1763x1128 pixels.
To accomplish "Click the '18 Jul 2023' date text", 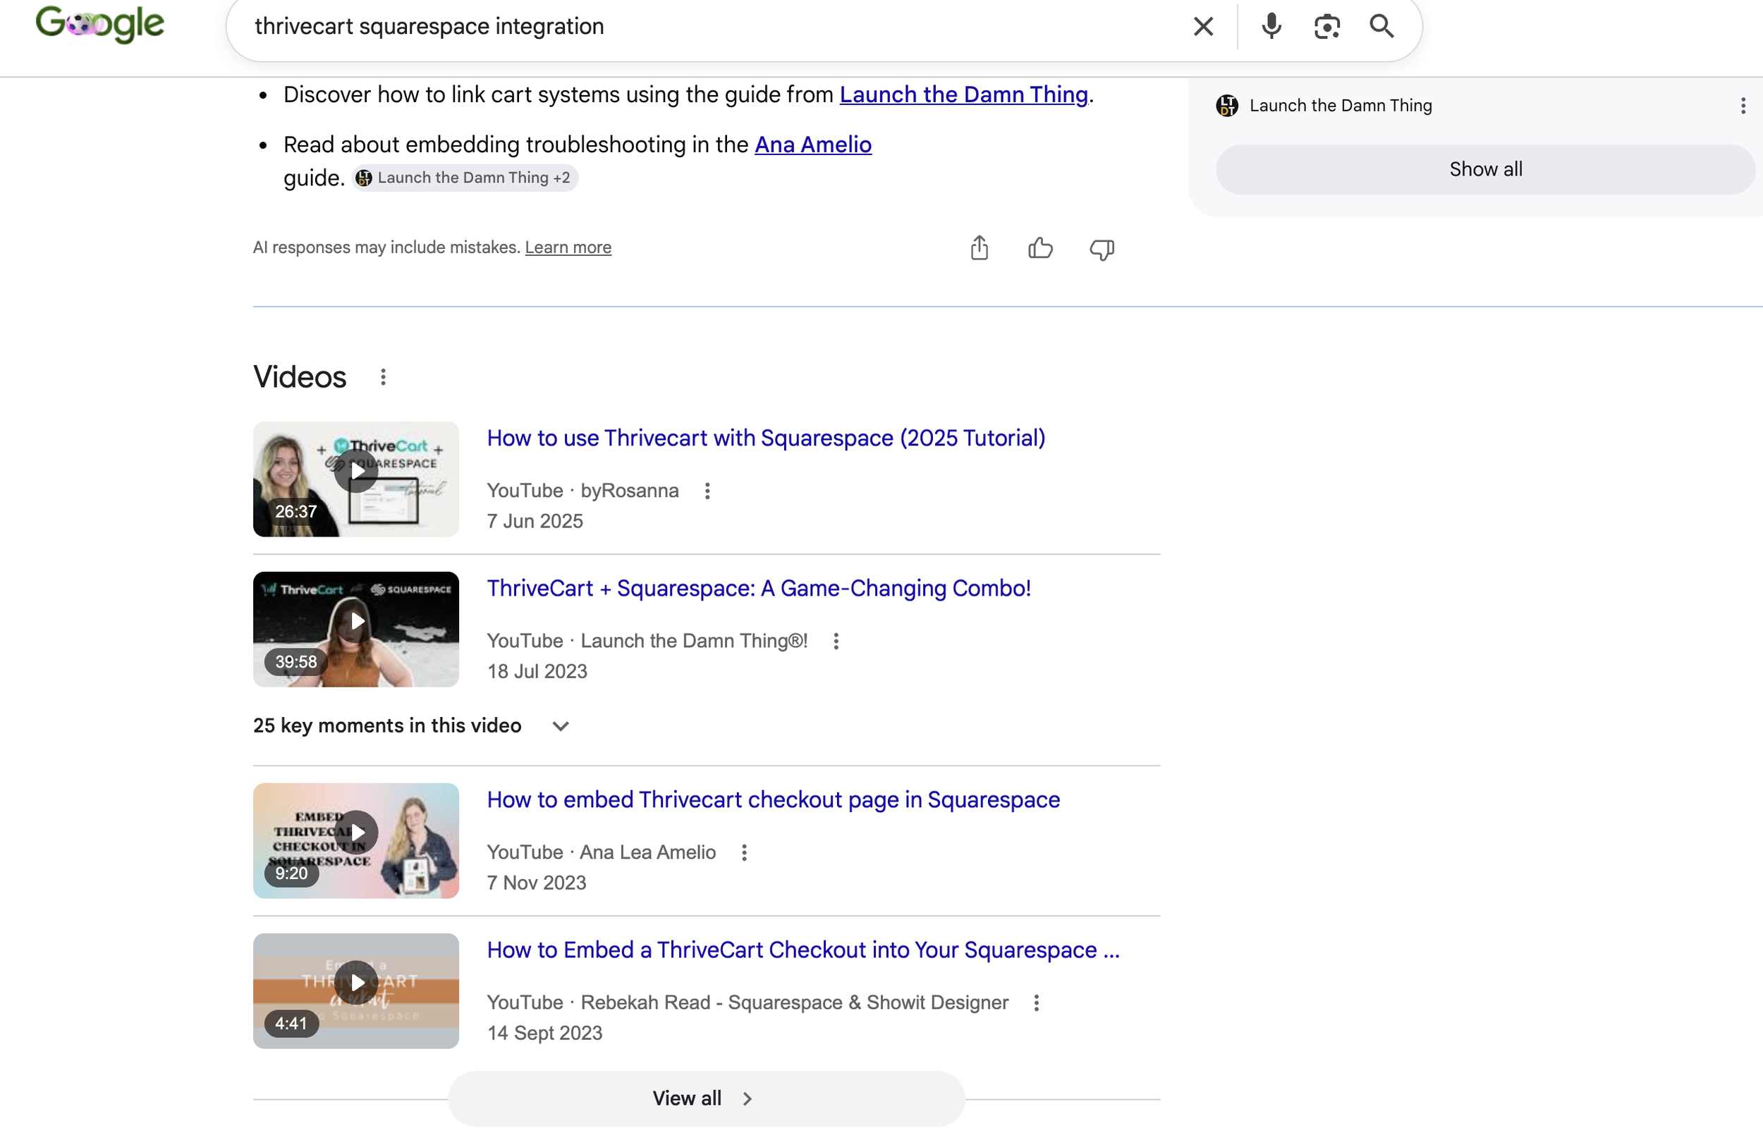I will tap(537, 672).
